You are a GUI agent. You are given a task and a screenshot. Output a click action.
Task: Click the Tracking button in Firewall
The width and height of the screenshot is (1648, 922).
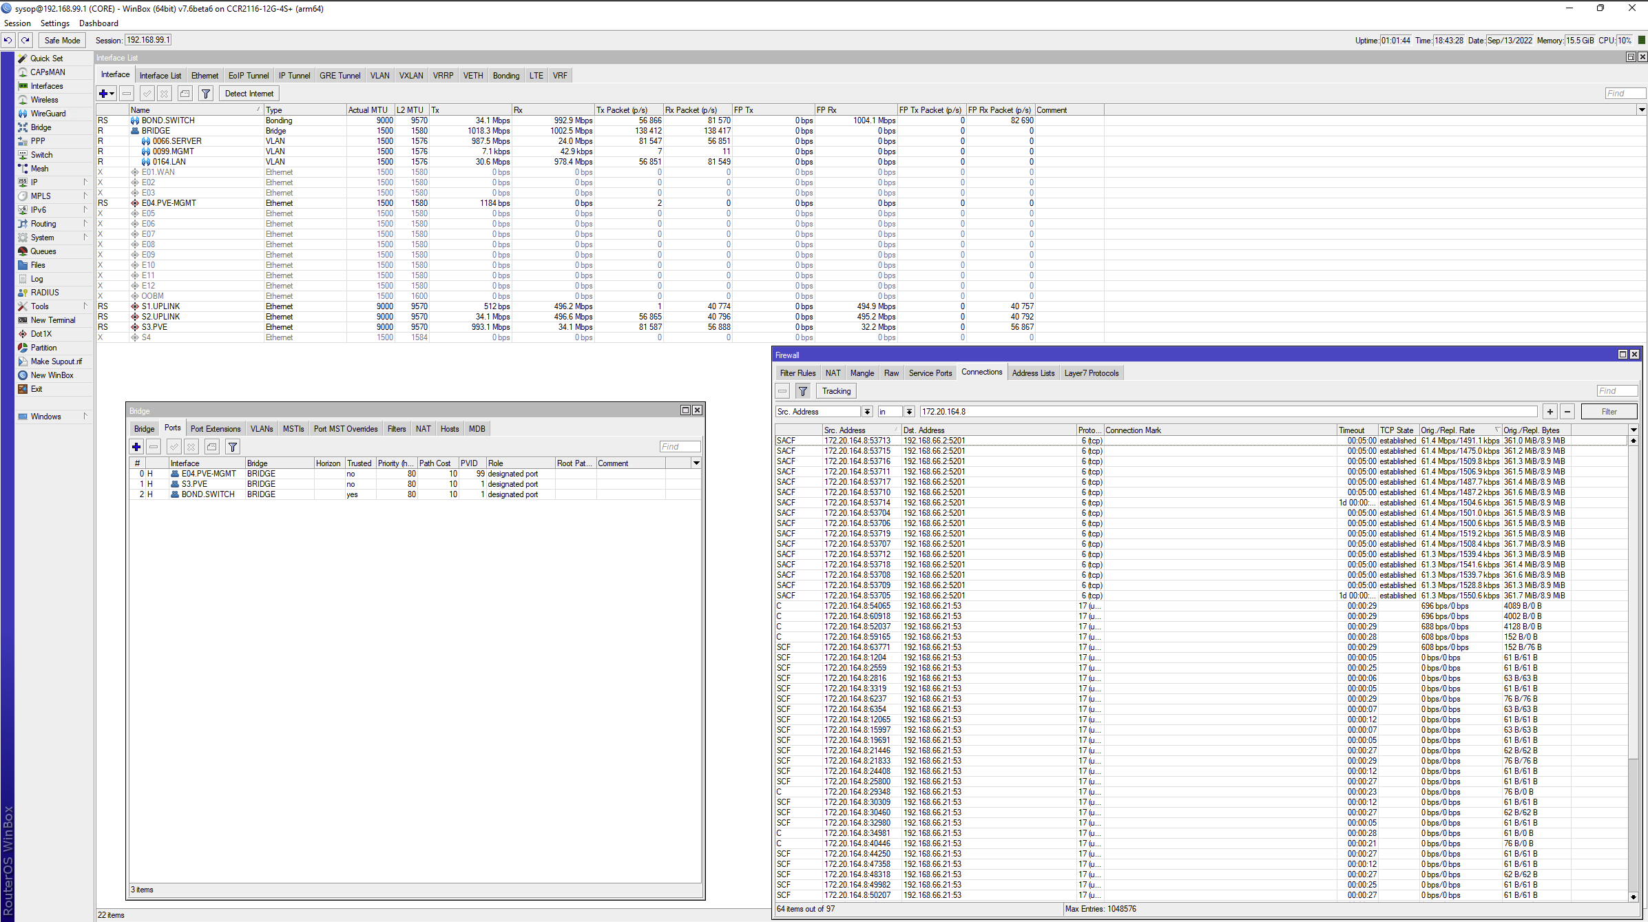[836, 391]
